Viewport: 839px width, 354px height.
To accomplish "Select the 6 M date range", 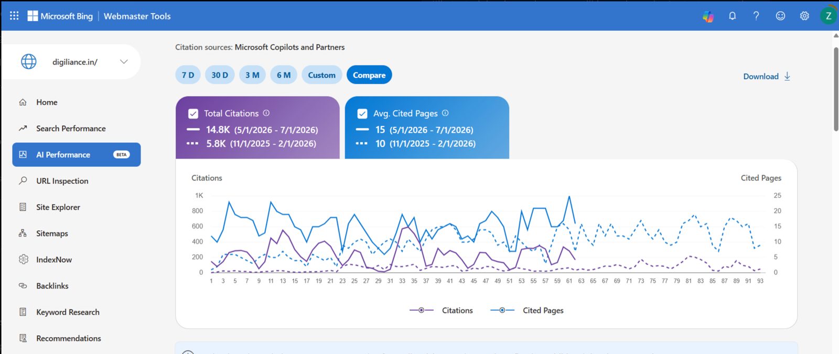I will tap(284, 75).
